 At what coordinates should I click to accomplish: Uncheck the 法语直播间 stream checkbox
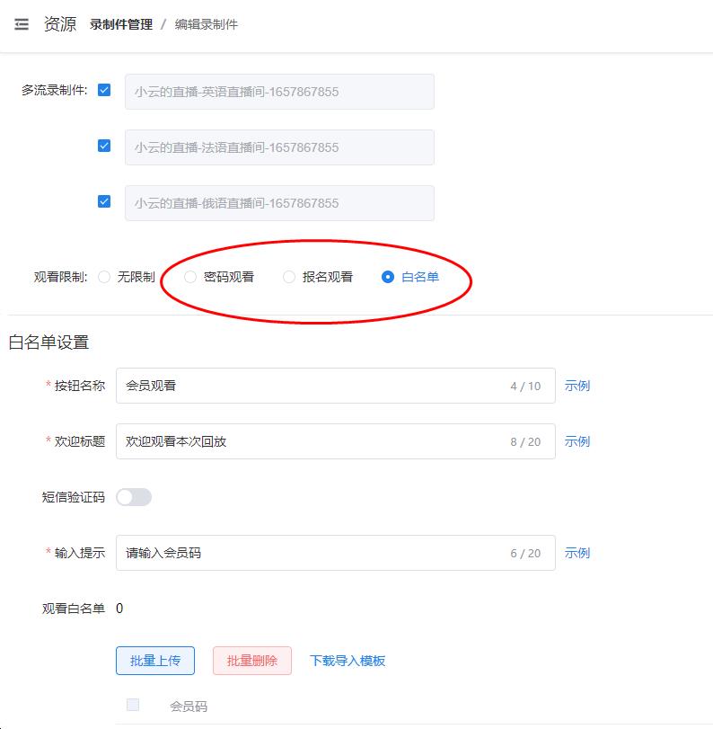(104, 146)
